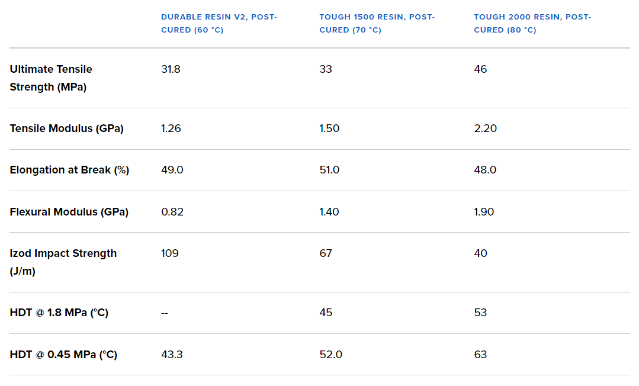Click the 0.82 flexural modulus value

pyautogui.click(x=172, y=212)
